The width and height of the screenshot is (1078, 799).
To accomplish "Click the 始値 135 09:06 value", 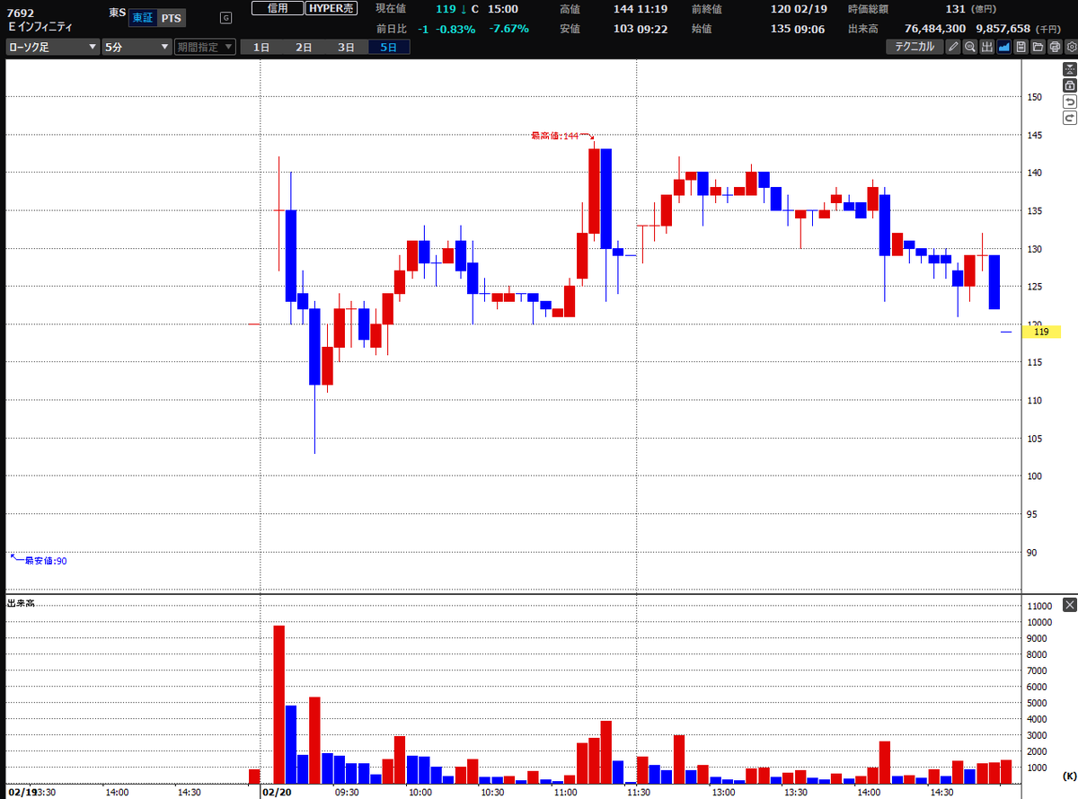I will coord(796,29).
